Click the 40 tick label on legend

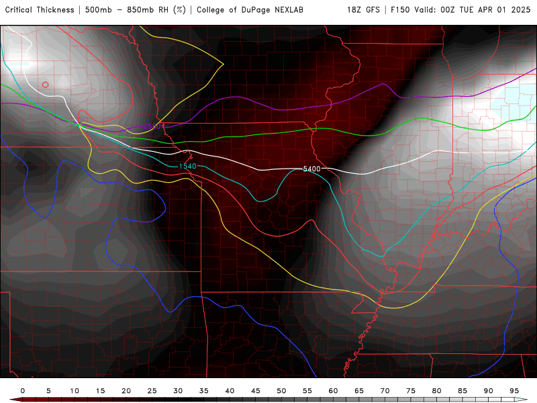click(230, 391)
